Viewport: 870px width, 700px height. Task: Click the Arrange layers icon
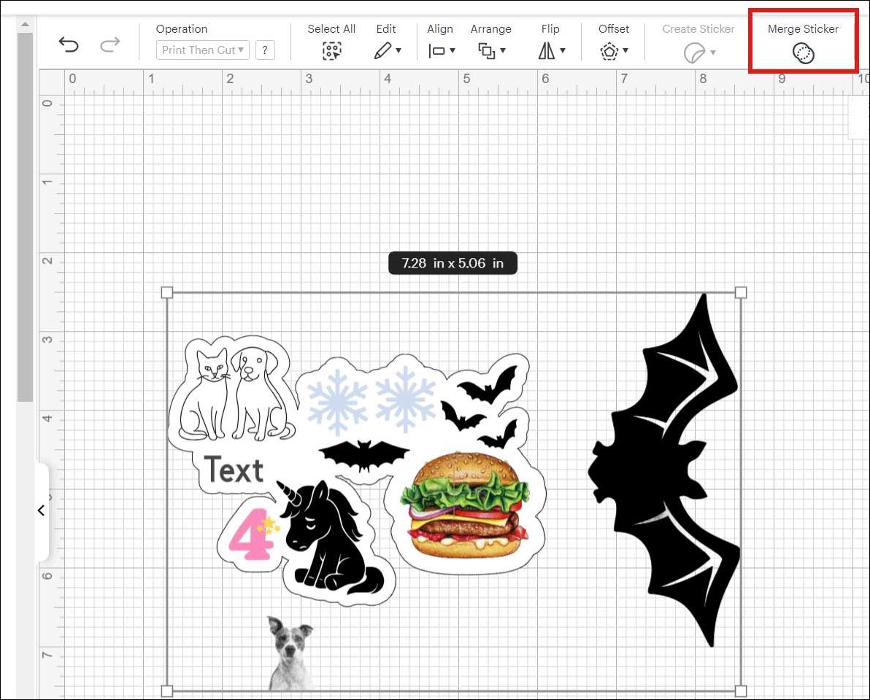click(x=488, y=51)
